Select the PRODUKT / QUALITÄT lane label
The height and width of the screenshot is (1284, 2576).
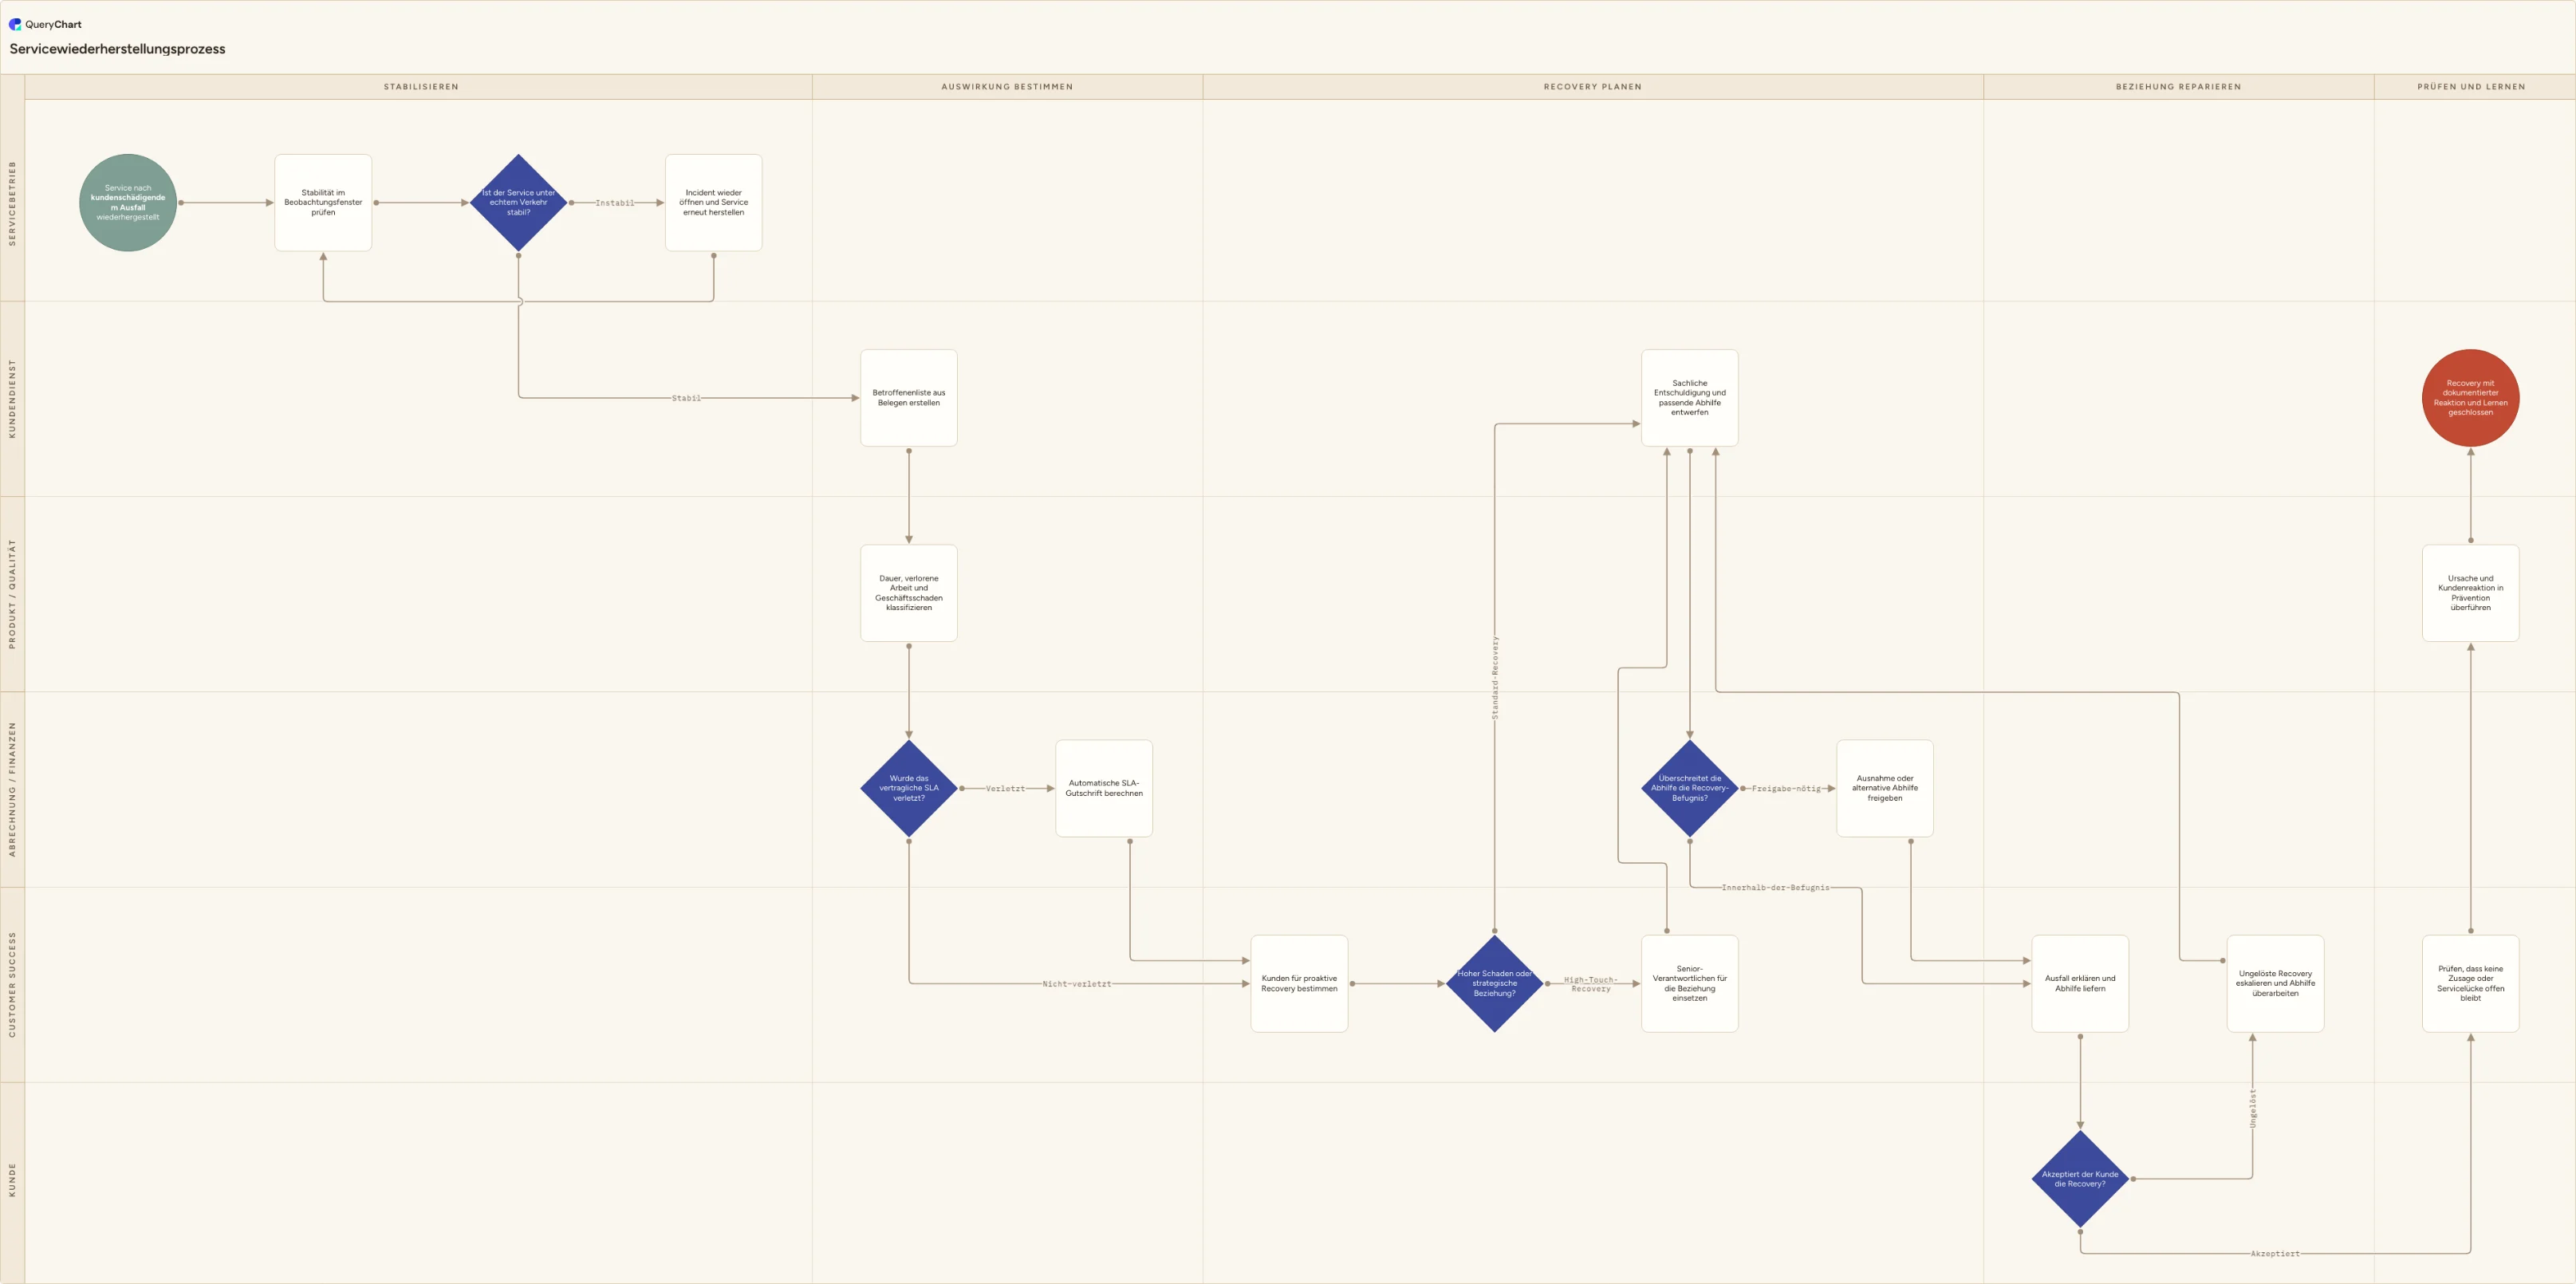pos(13,594)
